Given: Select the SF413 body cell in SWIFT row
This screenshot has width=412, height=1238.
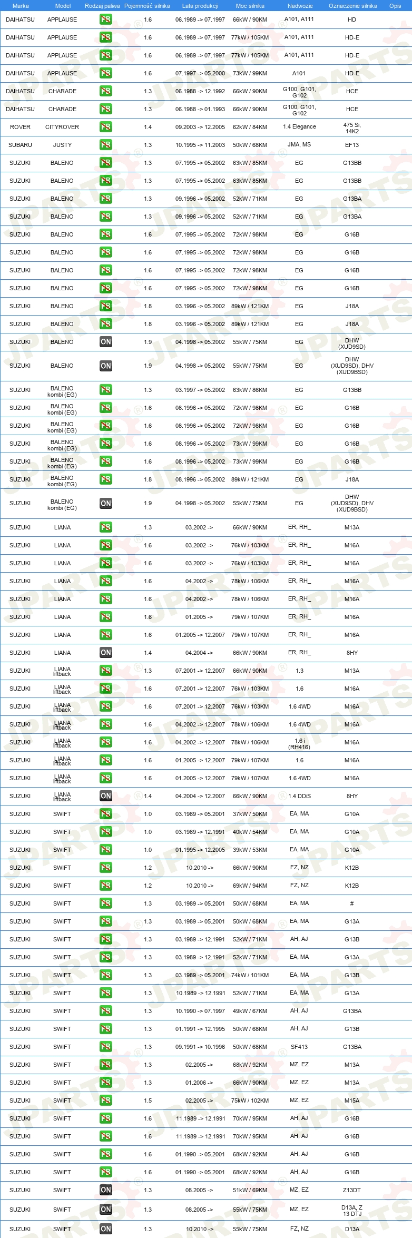Looking at the screenshot, I should (299, 1047).
